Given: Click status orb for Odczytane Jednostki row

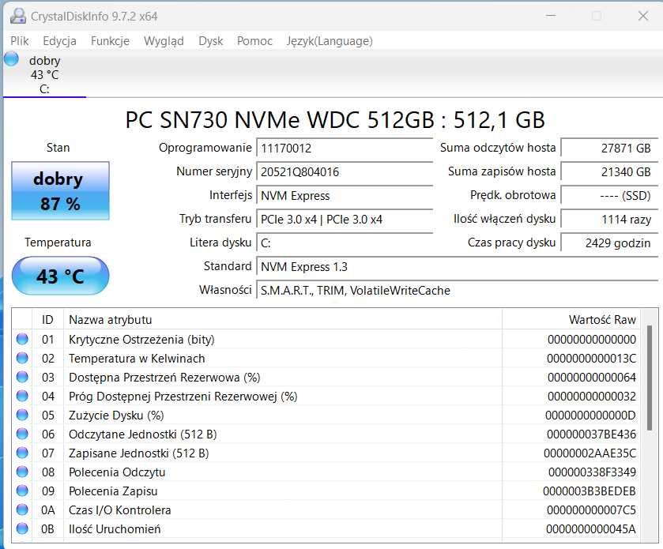Looking at the screenshot, I should pyautogui.click(x=22, y=434).
